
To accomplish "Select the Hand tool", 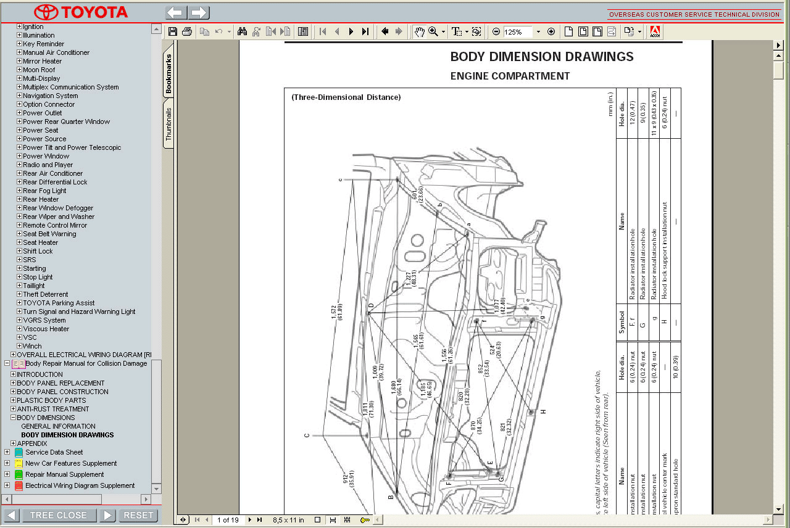I will [x=420, y=31].
